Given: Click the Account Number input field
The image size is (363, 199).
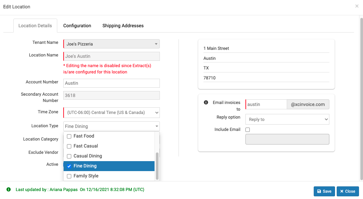Looking at the screenshot, I should click(111, 83).
